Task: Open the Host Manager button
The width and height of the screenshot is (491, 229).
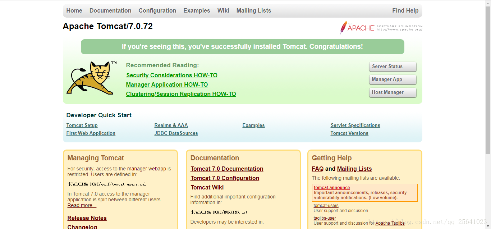Action: [393, 92]
